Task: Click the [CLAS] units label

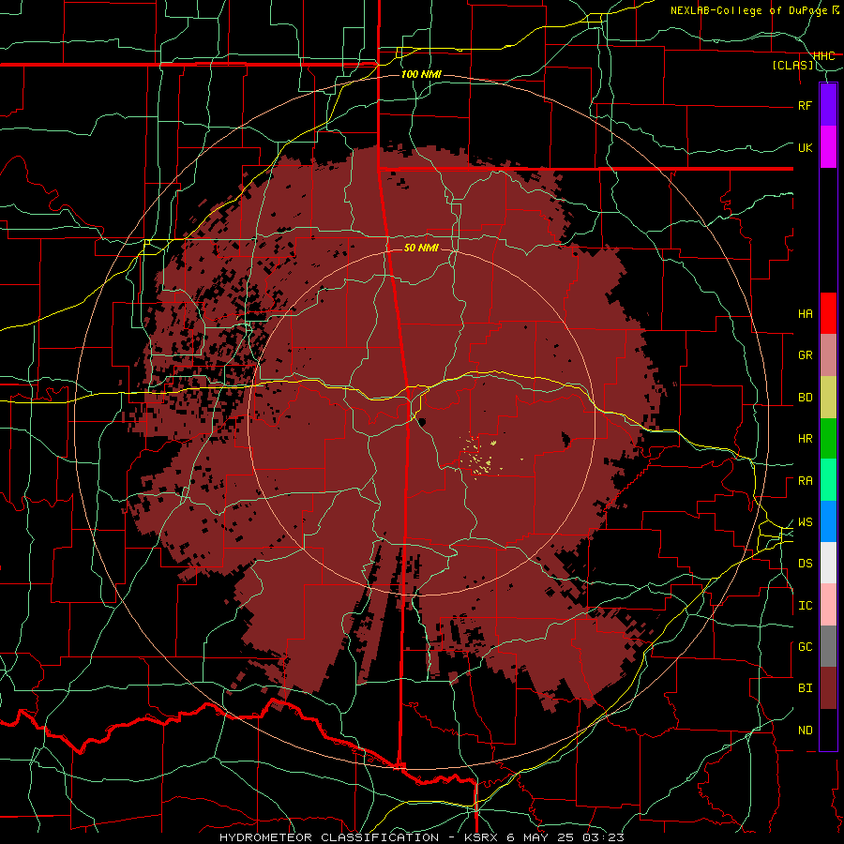Action: click(x=792, y=65)
